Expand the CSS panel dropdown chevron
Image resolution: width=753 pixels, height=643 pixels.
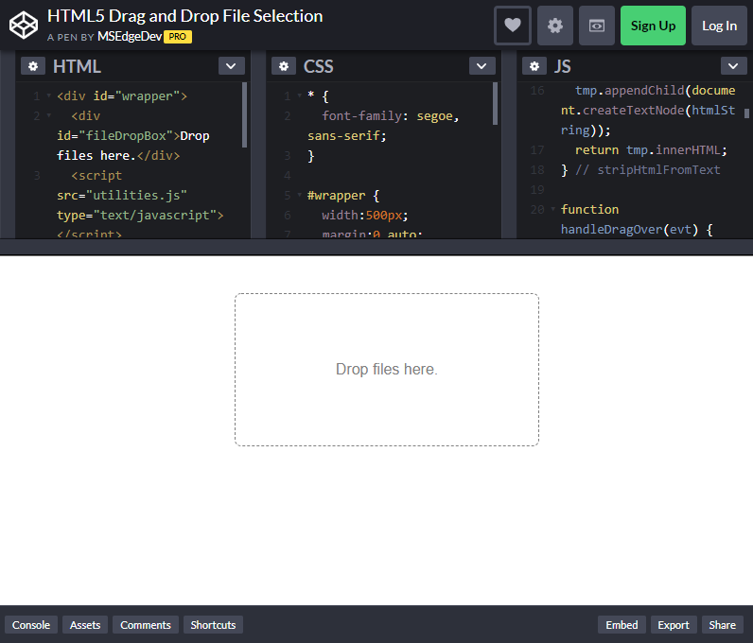point(482,66)
